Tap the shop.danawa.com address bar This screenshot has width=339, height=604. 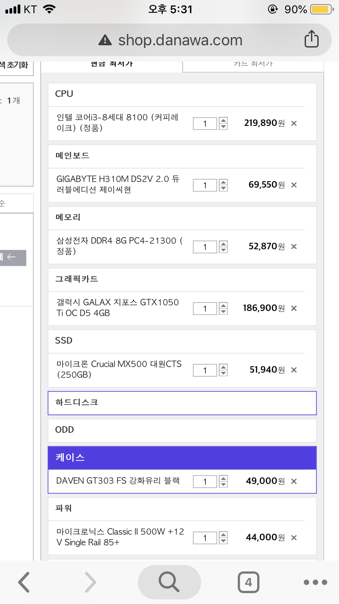click(x=180, y=40)
